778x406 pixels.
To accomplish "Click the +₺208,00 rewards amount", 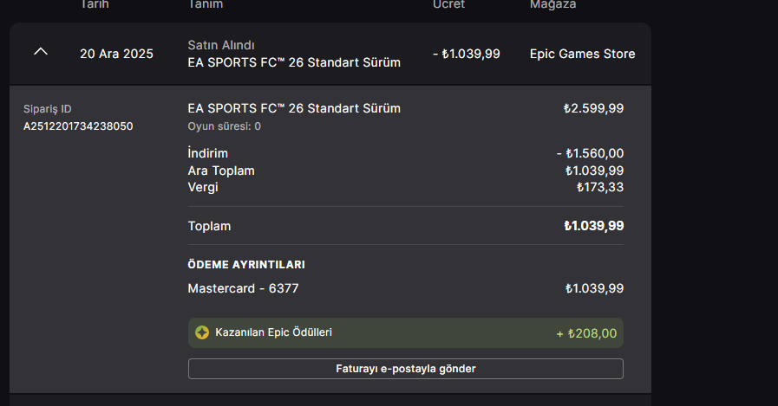I will pos(586,333).
